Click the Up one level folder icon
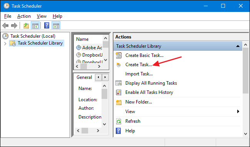Screen dimensions: 250x147 (26, 25)
